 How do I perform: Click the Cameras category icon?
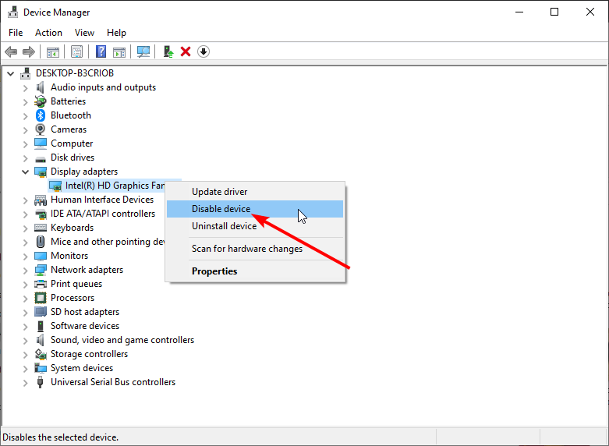[41, 129]
